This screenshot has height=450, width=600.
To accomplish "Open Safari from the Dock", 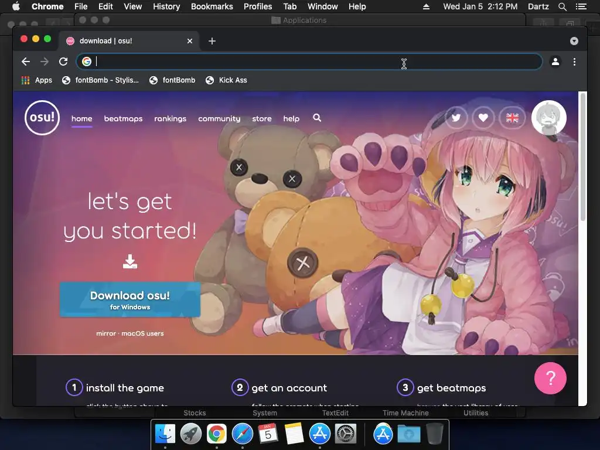I will pyautogui.click(x=243, y=434).
